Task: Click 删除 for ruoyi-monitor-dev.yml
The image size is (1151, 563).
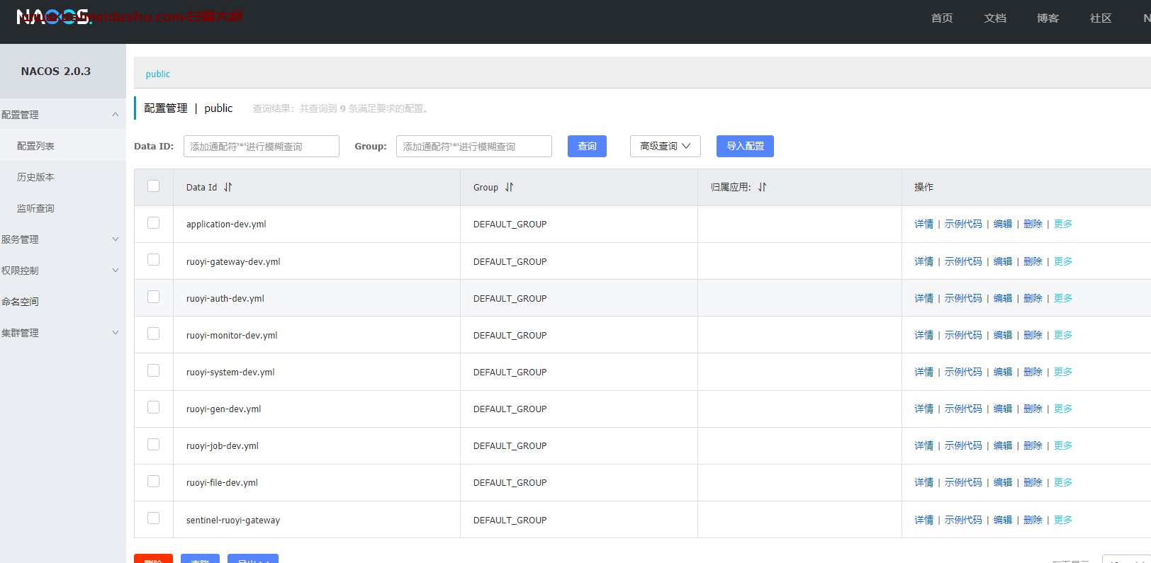Action: coord(1033,335)
